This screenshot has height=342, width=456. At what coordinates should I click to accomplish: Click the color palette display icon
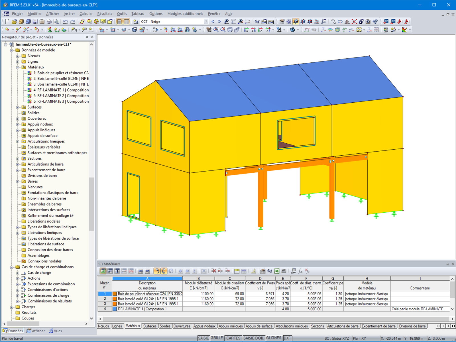tap(405, 30)
